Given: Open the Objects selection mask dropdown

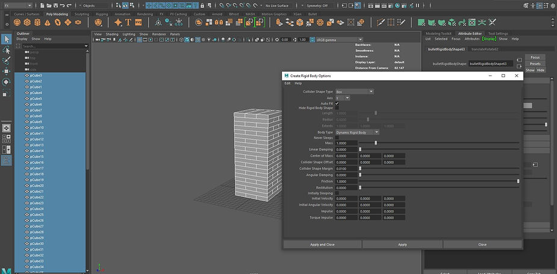Looking at the screenshot, I should coord(95,5).
